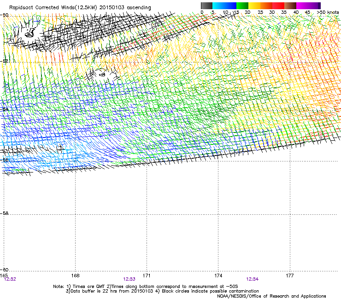Click the cyan 5-10 knots legend swatch
The image size is (341, 299).
218,6
